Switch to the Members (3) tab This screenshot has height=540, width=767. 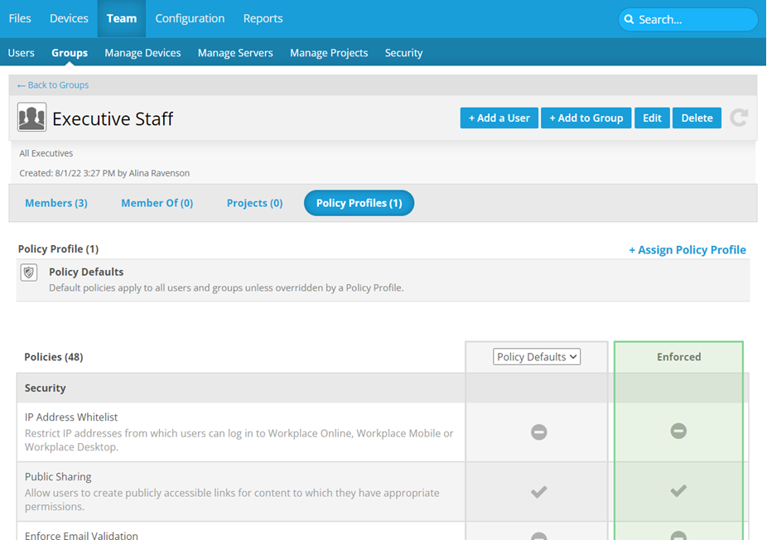[56, 203]
